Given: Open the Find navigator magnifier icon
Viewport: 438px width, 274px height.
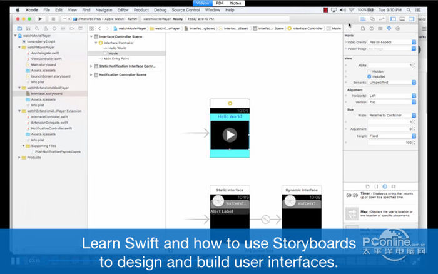Looking at the screenshot, I should click(x=37, y=29).
